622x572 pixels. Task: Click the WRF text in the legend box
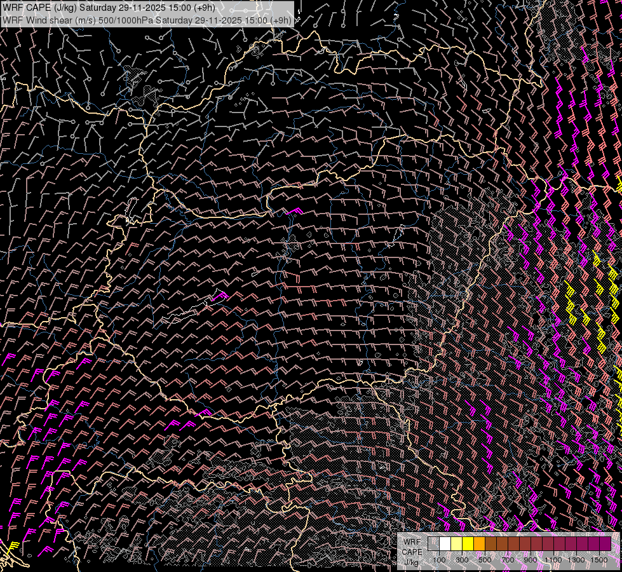412,541
